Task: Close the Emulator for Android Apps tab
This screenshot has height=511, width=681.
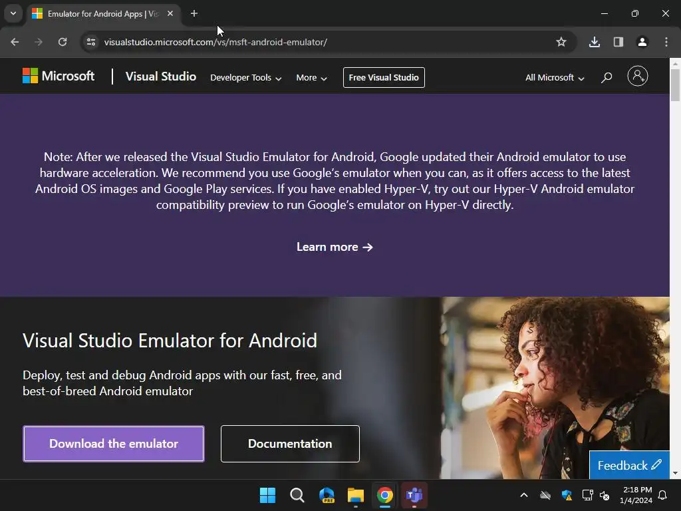Action: [170, 13]
